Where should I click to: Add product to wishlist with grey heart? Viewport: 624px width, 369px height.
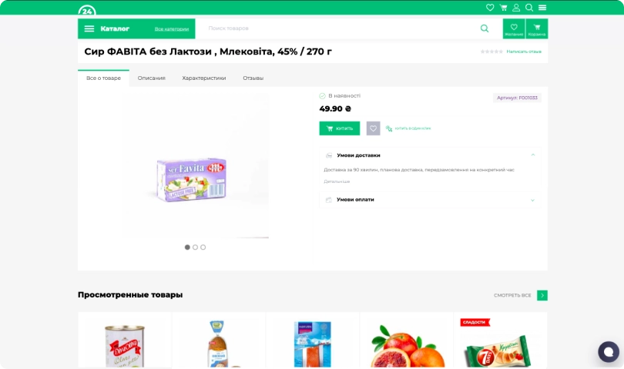373,128
